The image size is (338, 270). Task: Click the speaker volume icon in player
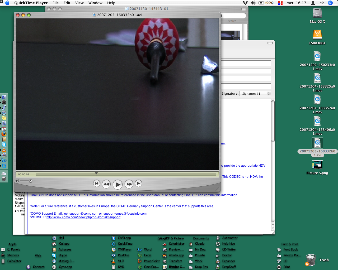coord(17,181)
